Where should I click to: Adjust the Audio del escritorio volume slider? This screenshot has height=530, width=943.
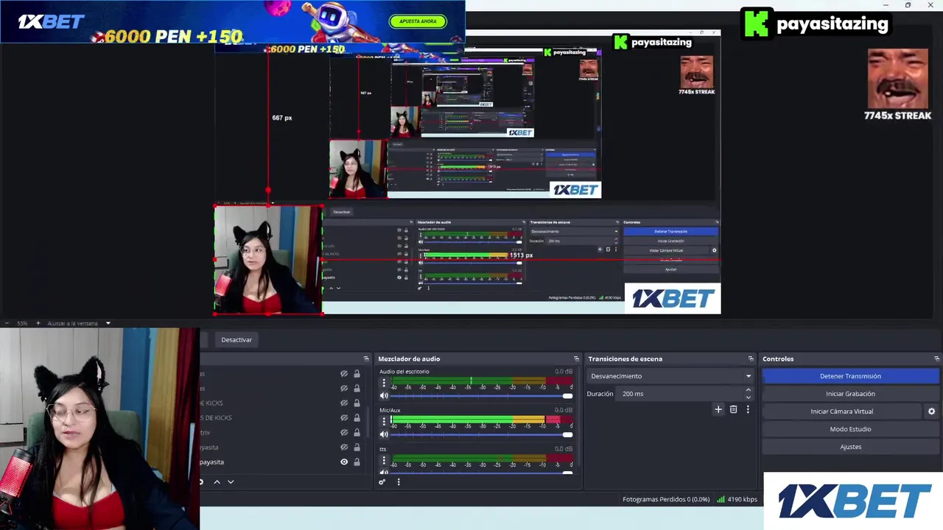click(x=480, y=396)
